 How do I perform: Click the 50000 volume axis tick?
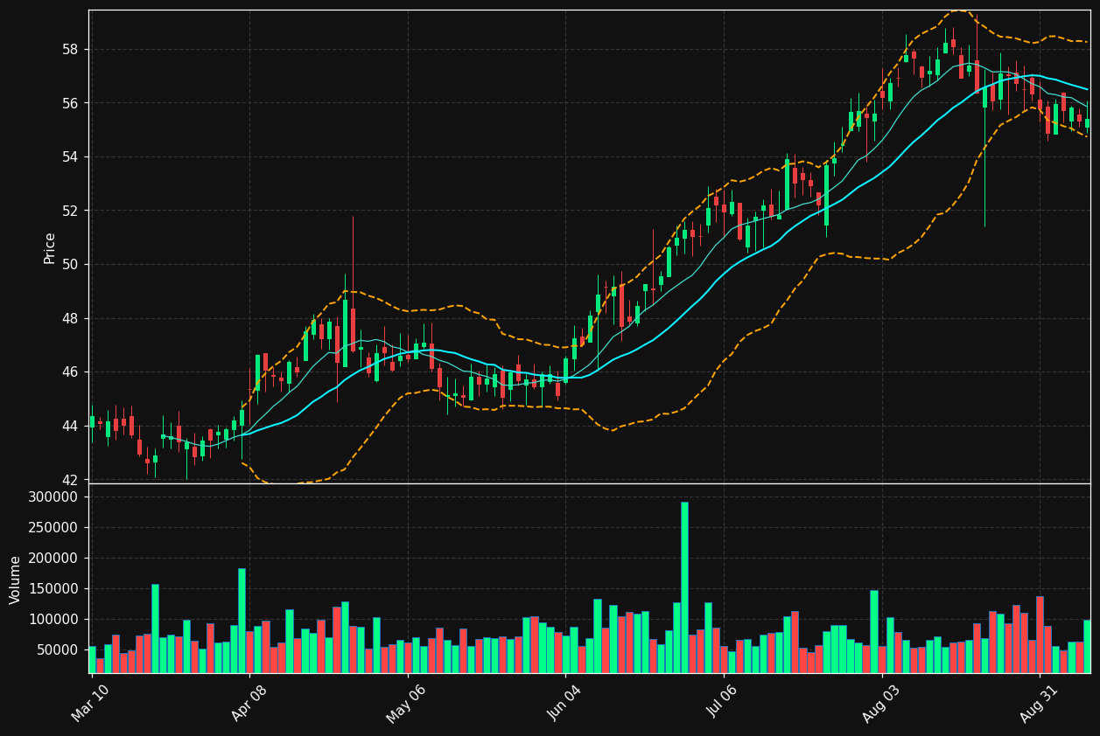58,650
